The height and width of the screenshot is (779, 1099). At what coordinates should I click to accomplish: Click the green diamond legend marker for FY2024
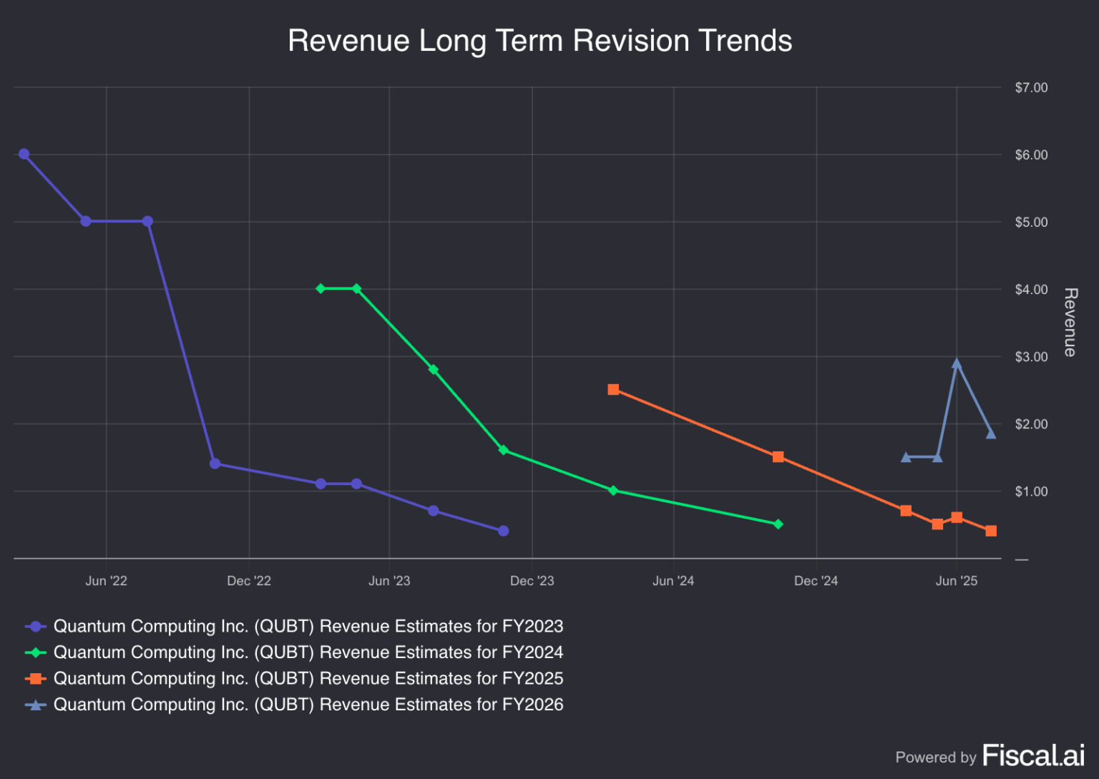[35, 652]
